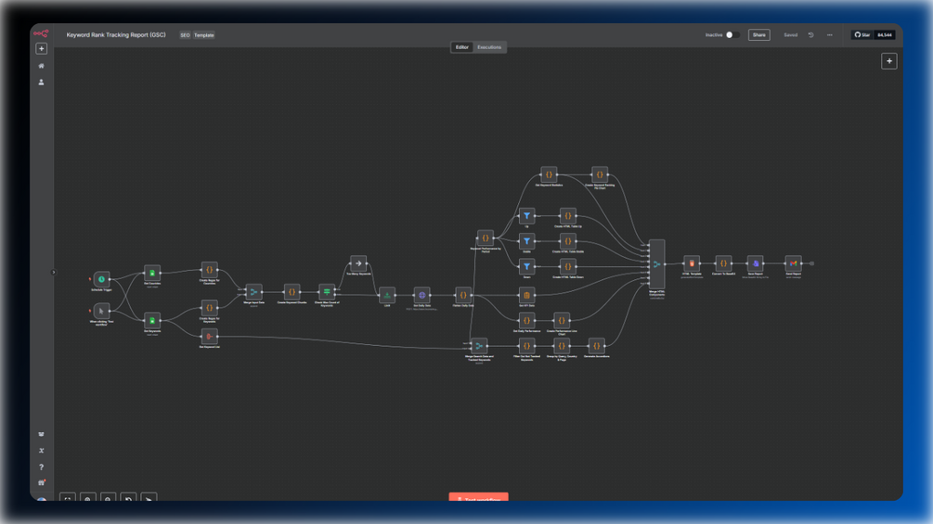The height and width of the screenshot is (524, 933).
Task: Select the Up filter node
Action: click(526, 216)
